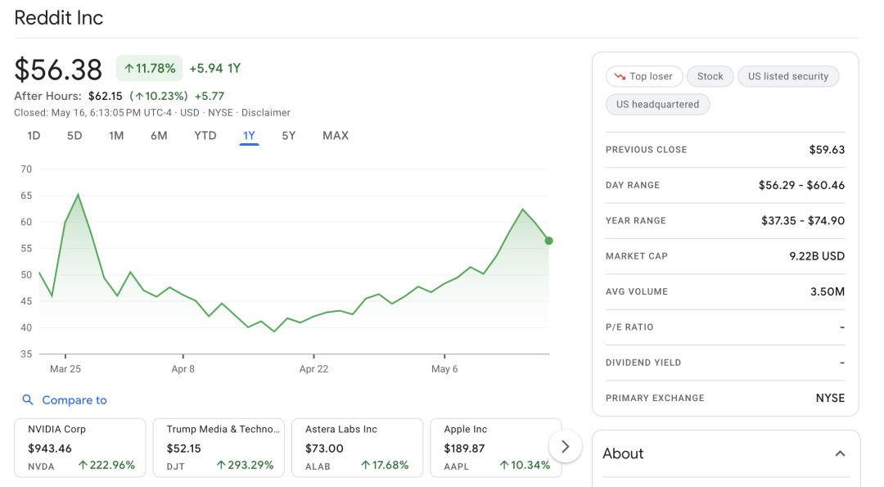884x487 pixels.
Task: Click the Apr 8 axis date label
Action: point(183,369)
